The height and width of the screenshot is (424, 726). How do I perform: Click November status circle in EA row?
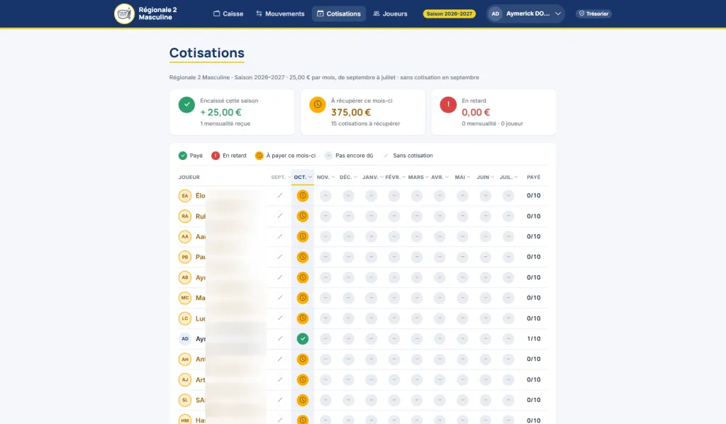325,195
